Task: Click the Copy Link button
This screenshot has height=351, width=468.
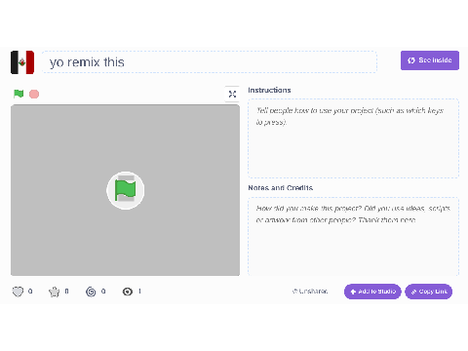Action: [x=429, y=292]
